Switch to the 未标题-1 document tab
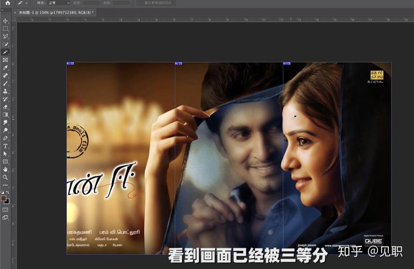Image resolution: width=414 pixels, height=269 pixels. click(56, 12)
